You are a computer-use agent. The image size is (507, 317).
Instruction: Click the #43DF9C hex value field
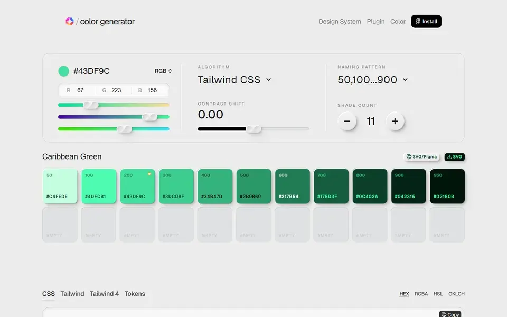[91, 71]
